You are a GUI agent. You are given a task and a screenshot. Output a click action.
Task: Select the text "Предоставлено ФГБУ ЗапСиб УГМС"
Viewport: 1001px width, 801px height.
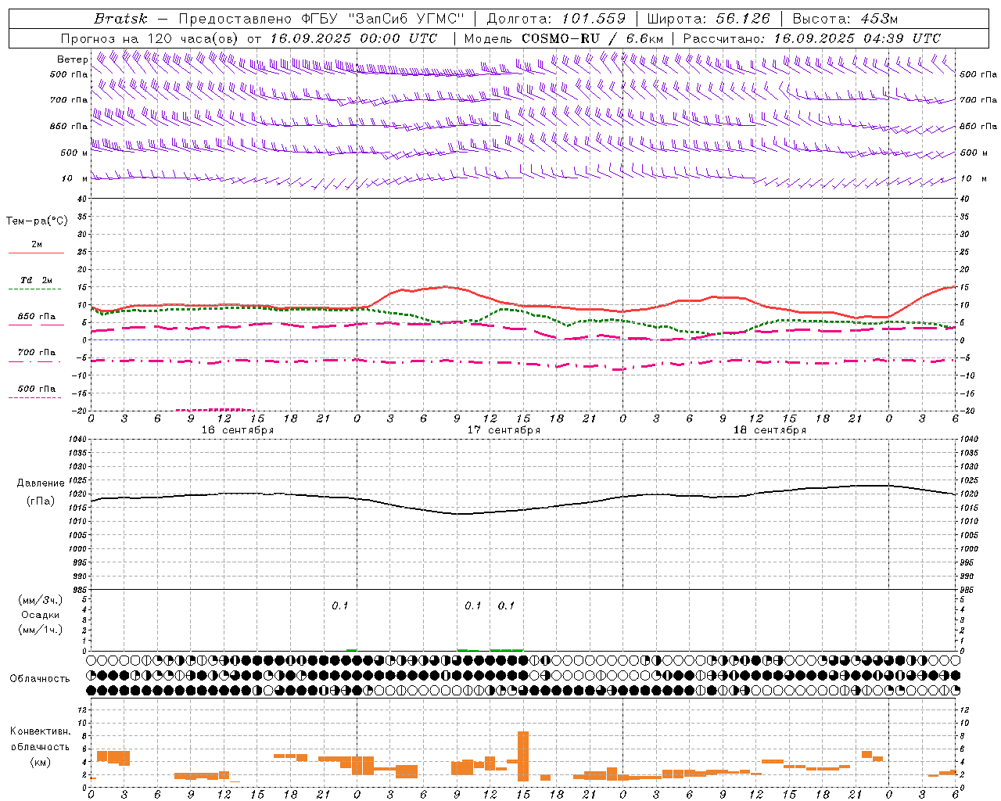click(321, 19)
